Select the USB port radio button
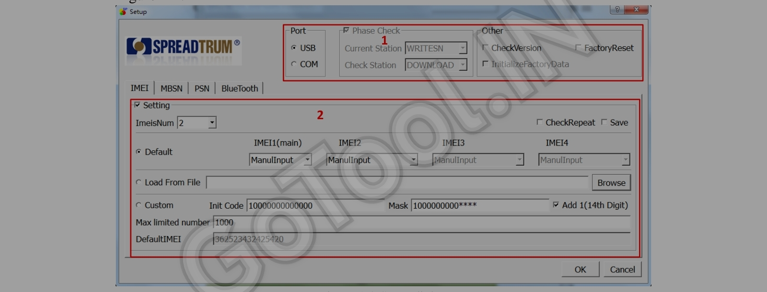Image resolution: width=767 pixels, height=292 pixels. 294,48
